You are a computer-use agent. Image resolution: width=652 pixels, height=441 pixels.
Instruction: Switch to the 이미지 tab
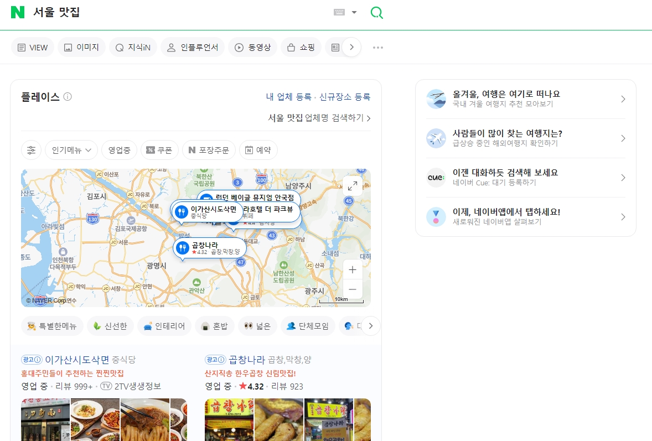coord(81,47)
